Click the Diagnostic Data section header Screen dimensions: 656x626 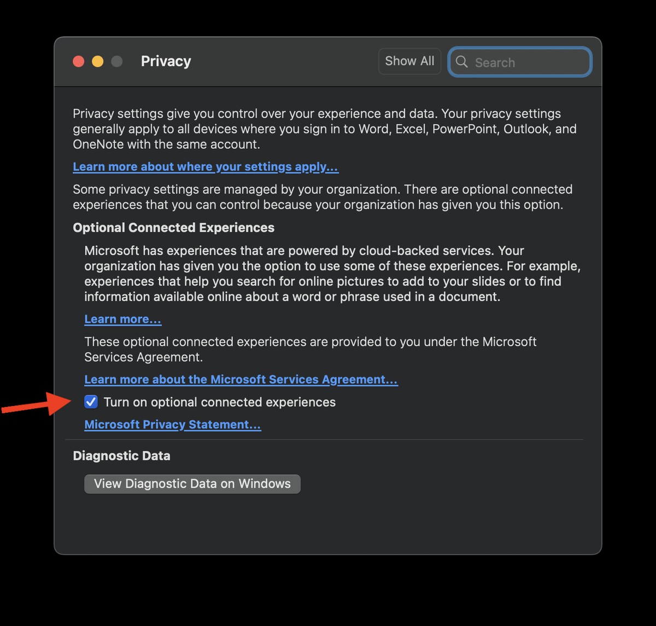click(121, 455)
